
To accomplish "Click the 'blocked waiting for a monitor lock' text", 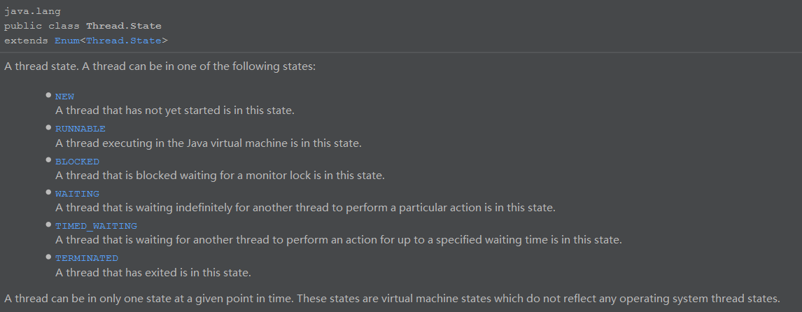I will (x=220, y=176).
